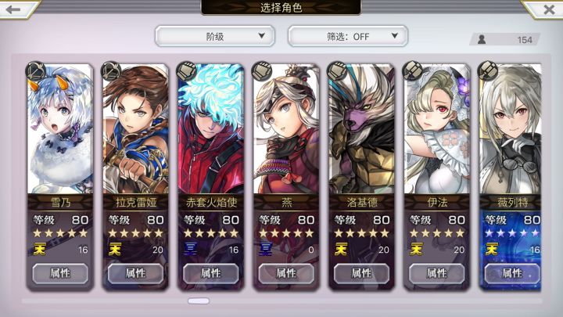Click the bow weapon icon on 雪乃's card
This screenshot has width=563, height=317.
point(36,70)
